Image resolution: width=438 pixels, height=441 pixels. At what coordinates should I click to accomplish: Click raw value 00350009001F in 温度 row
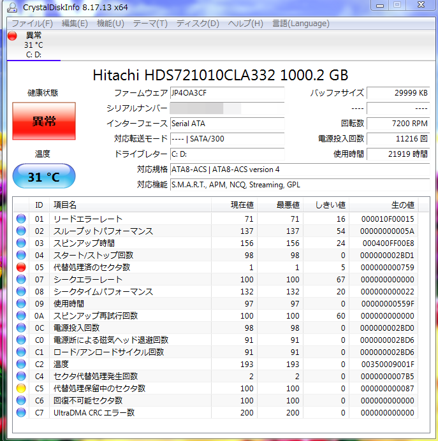tap(388, 365)
